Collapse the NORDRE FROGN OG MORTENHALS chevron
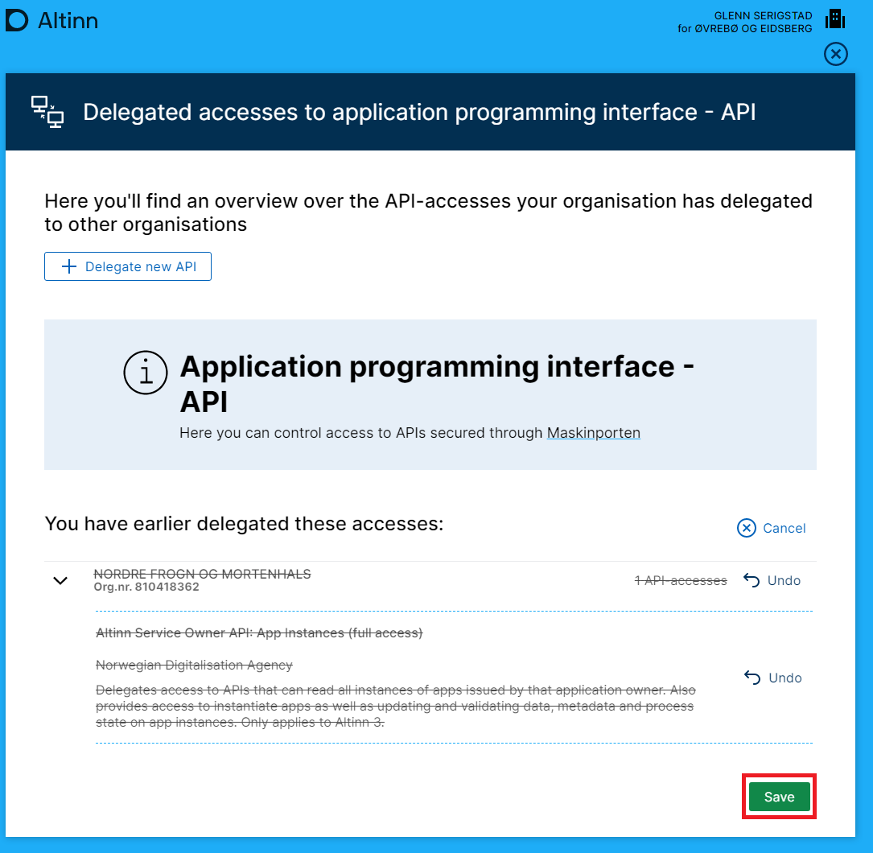Viewport: 873px width, 853px height. (x=60, y=580)
